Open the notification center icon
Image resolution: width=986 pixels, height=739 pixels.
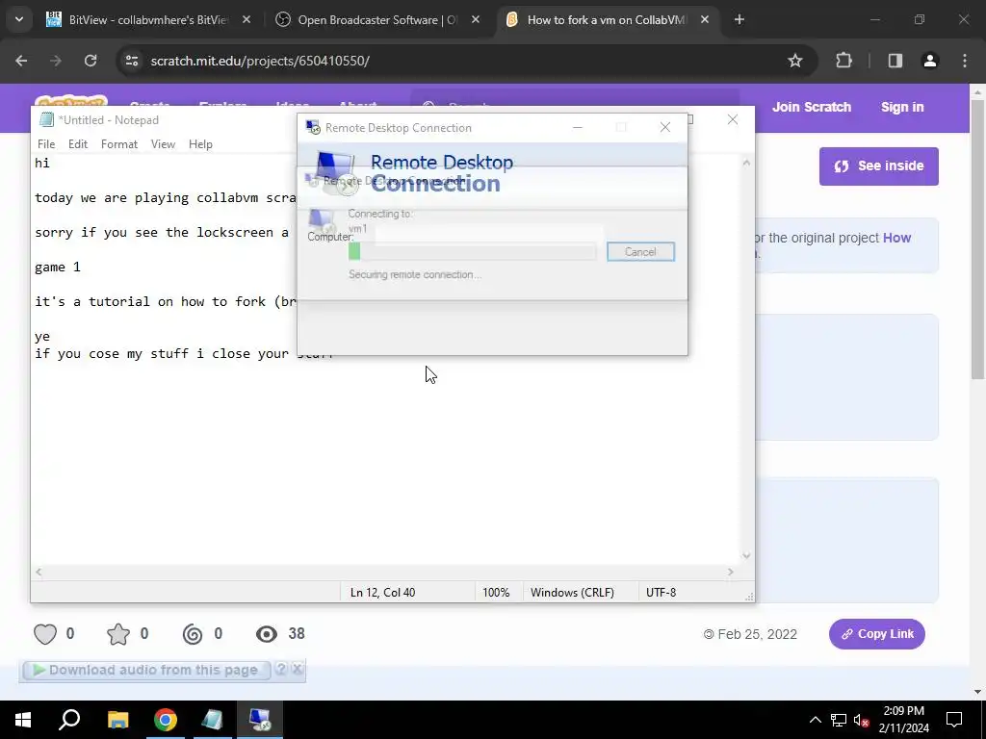click(x=954, y=720)
